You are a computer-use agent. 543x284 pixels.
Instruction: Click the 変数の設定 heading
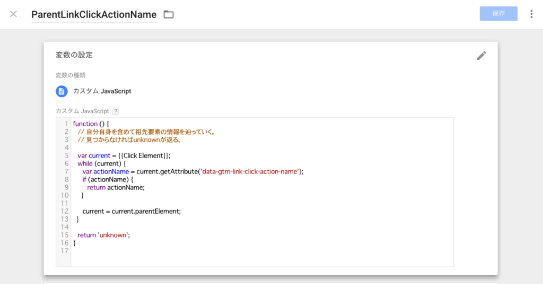(74, 55)
